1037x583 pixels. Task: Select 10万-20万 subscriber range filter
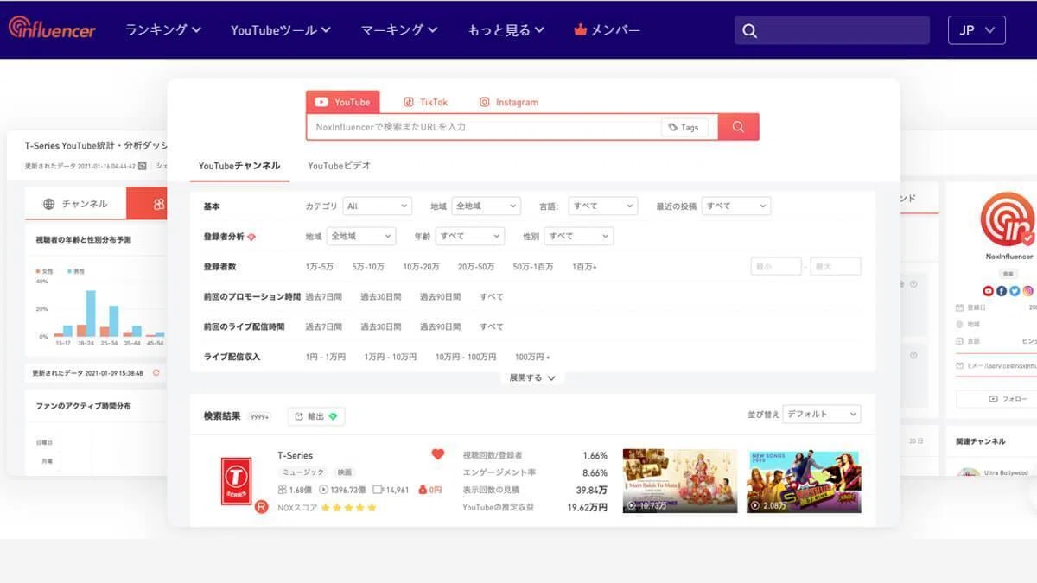[x=421, y=267]
